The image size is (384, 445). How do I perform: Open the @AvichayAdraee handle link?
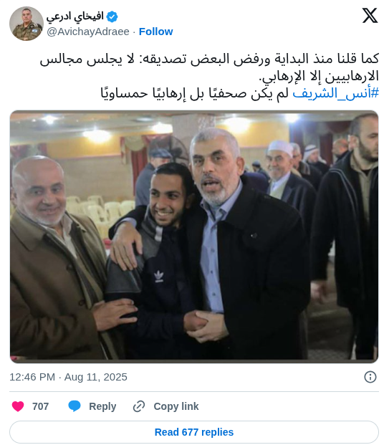pyautogui.click(x=88, y=32)
